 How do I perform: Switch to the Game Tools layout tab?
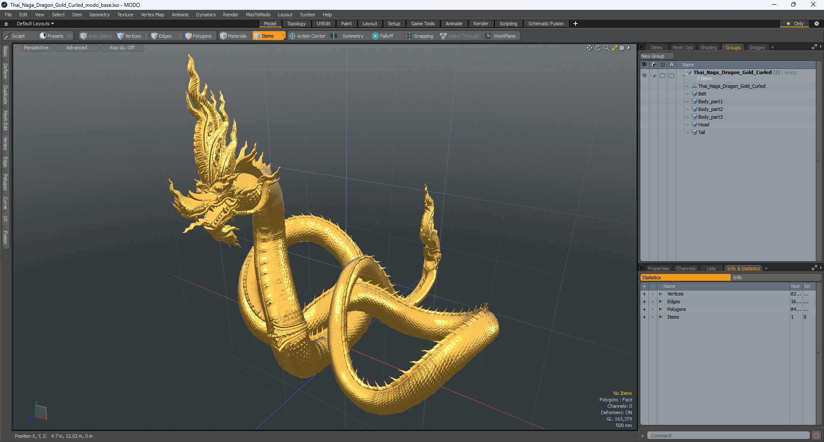[x=423, y=24]
